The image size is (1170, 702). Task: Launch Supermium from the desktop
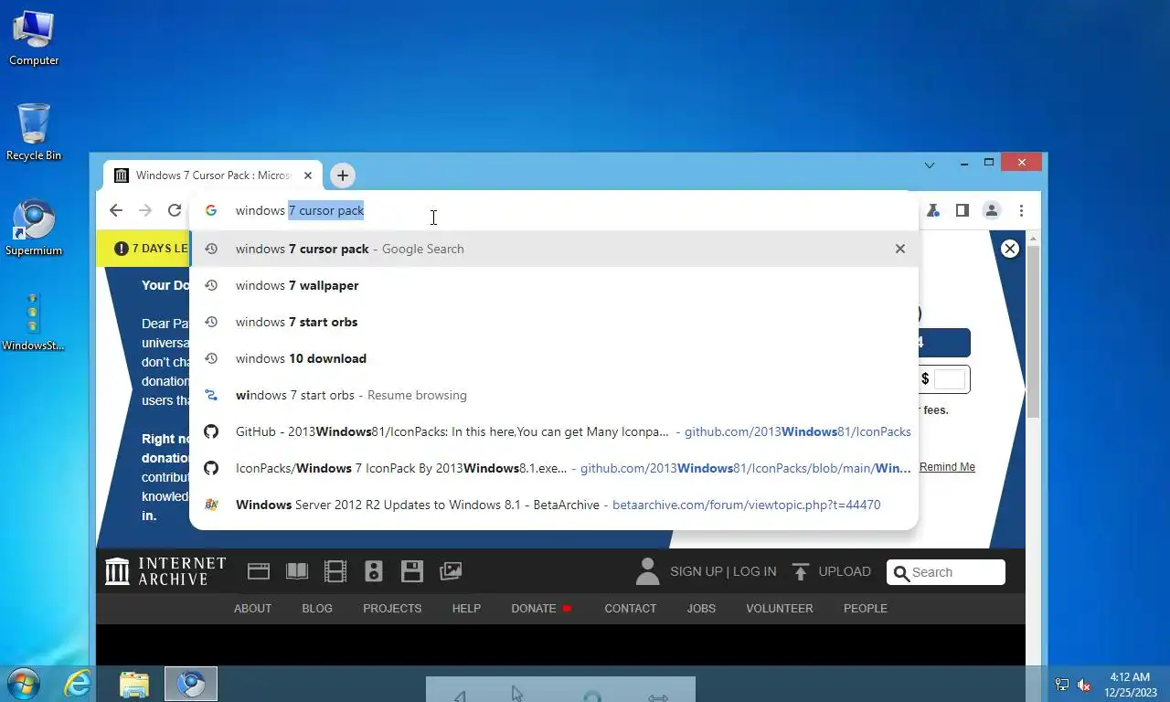[x=34, y=229]
